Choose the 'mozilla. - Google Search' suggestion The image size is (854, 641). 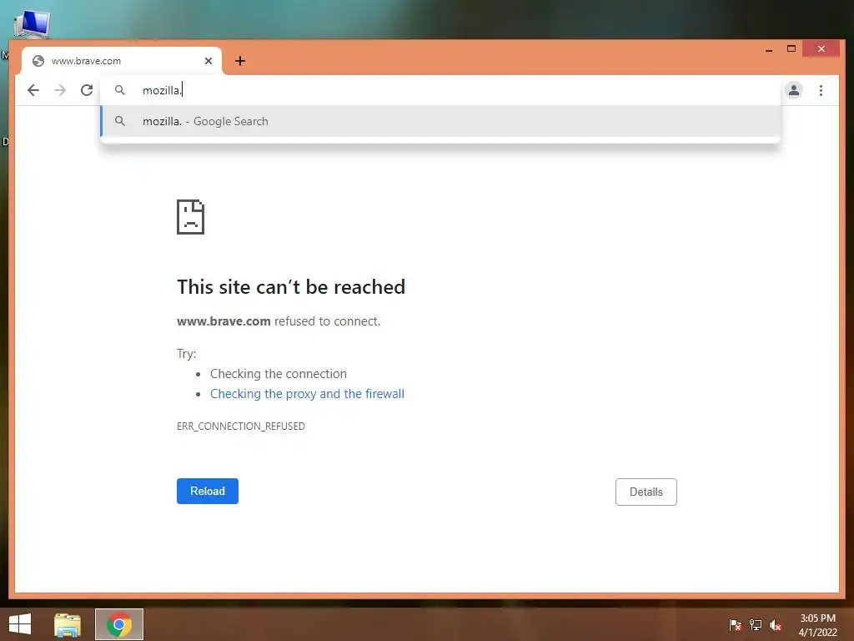[440, 121]
